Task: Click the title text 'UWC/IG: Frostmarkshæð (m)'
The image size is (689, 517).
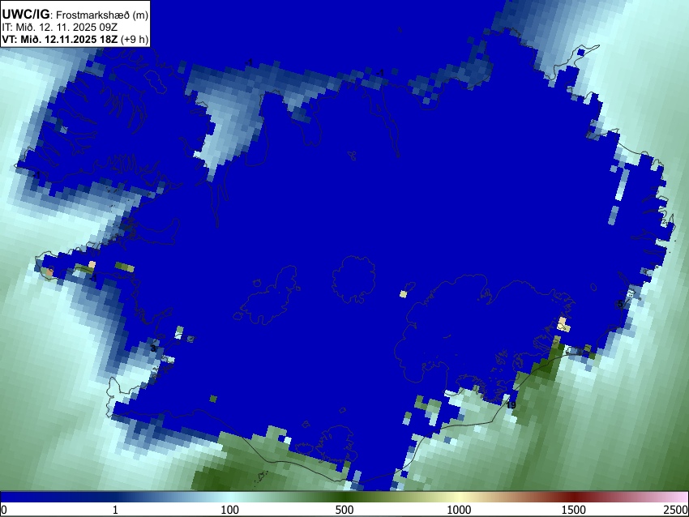Action: [x=75, y=15]
